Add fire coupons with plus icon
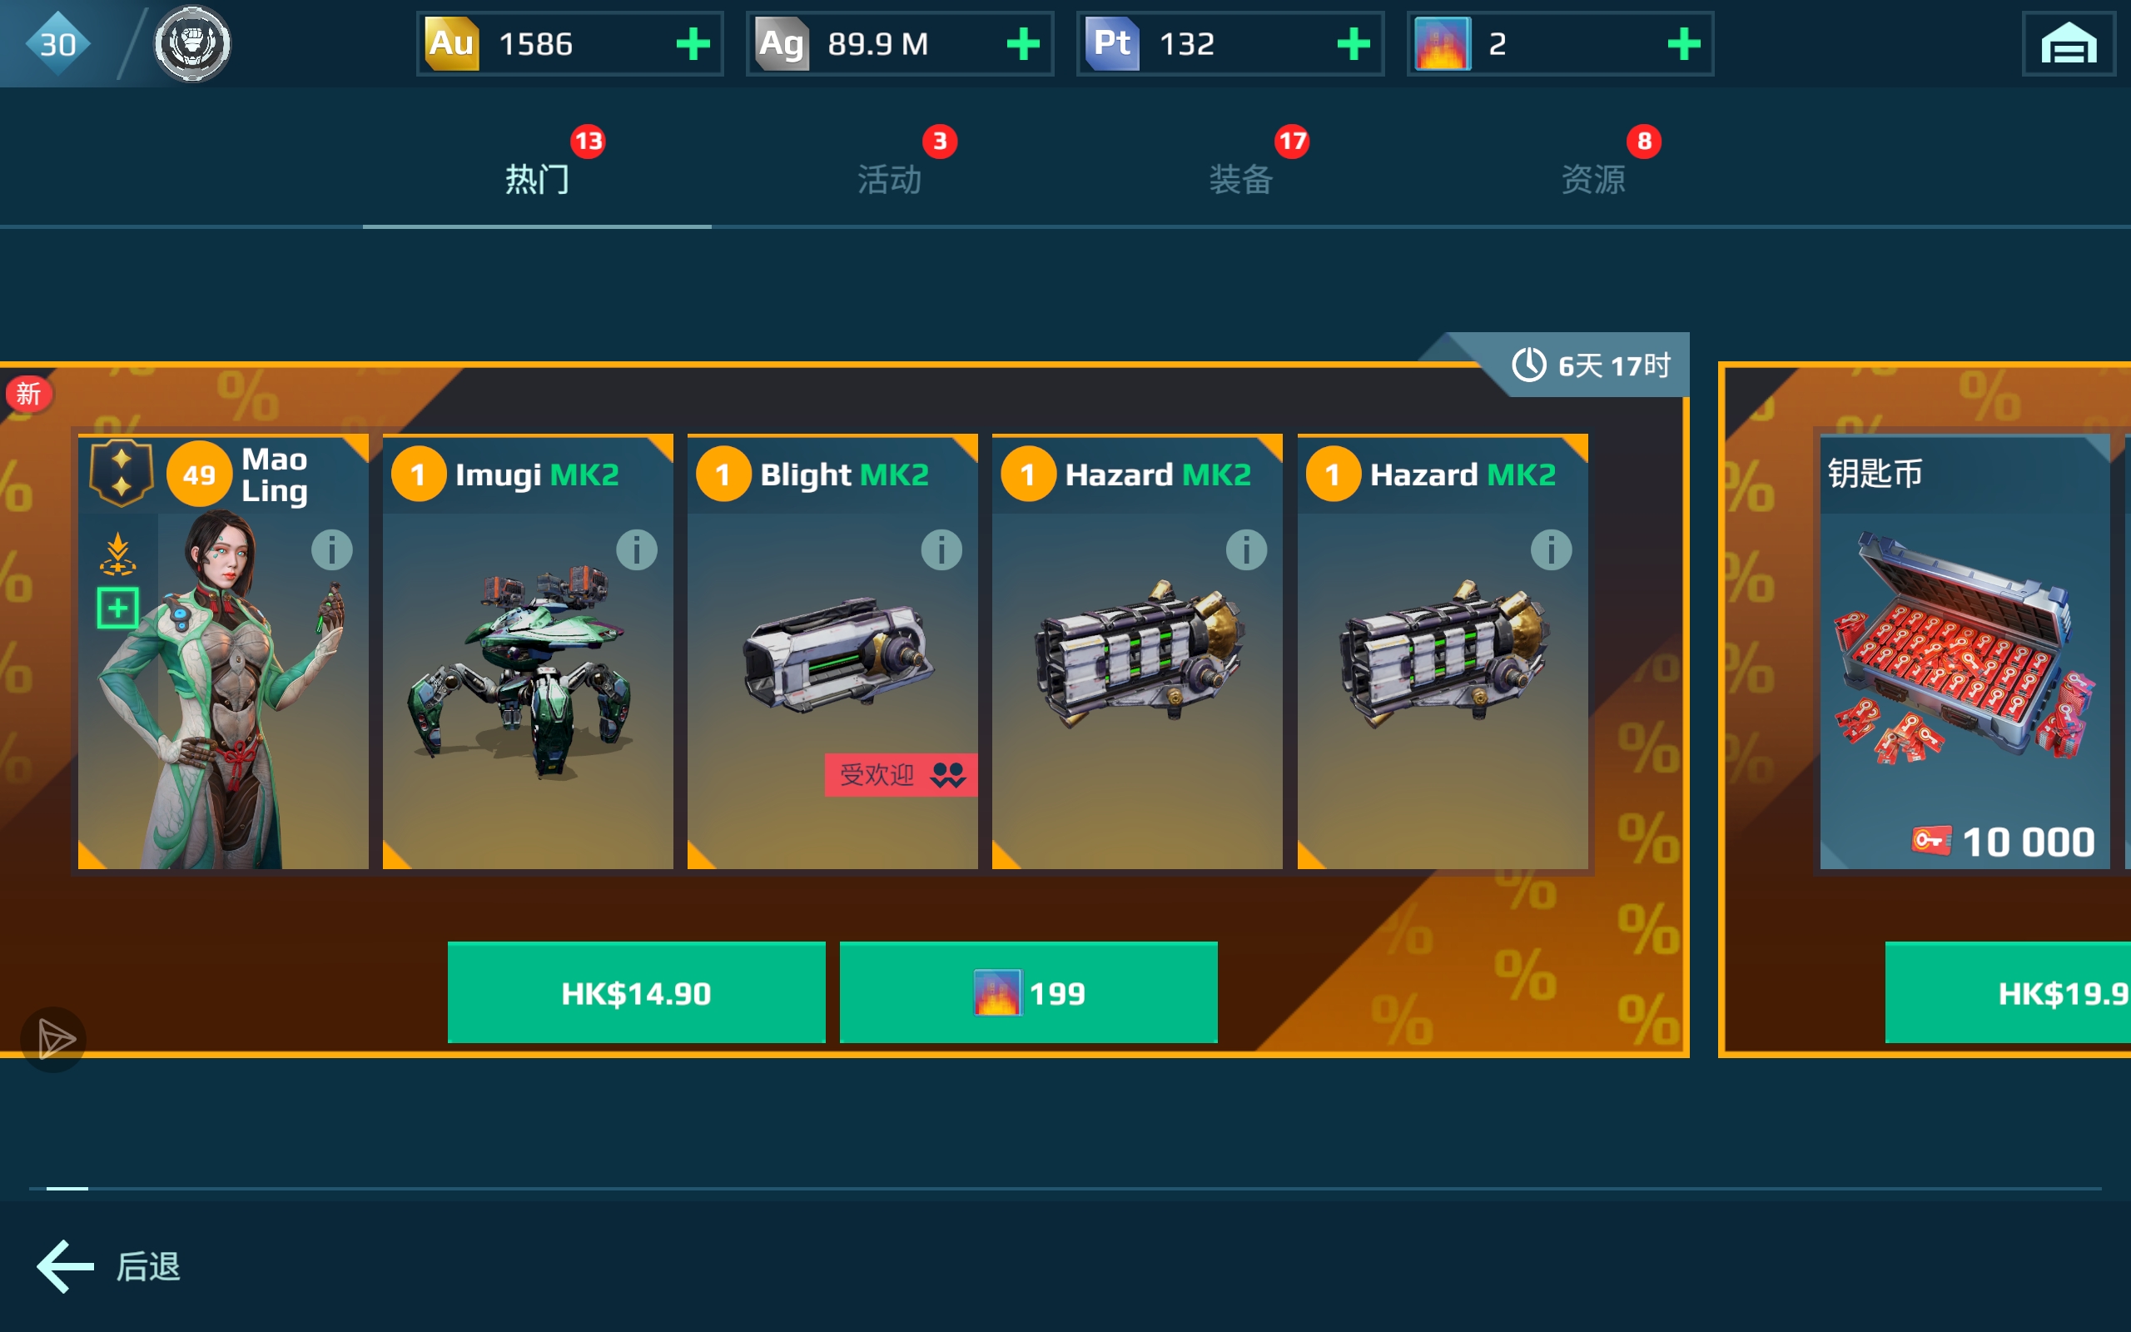Screen dimensions: 2131x1332 point(1684,44)
